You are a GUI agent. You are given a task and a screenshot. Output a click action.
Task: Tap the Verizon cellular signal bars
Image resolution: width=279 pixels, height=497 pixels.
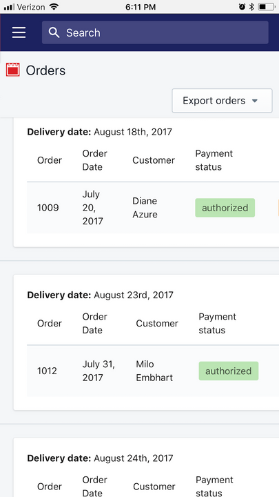click(x=10, y=7)
